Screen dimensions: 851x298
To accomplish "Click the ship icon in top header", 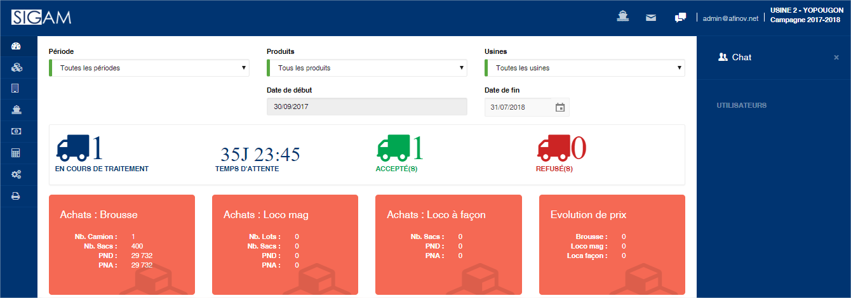I will 623,17.
